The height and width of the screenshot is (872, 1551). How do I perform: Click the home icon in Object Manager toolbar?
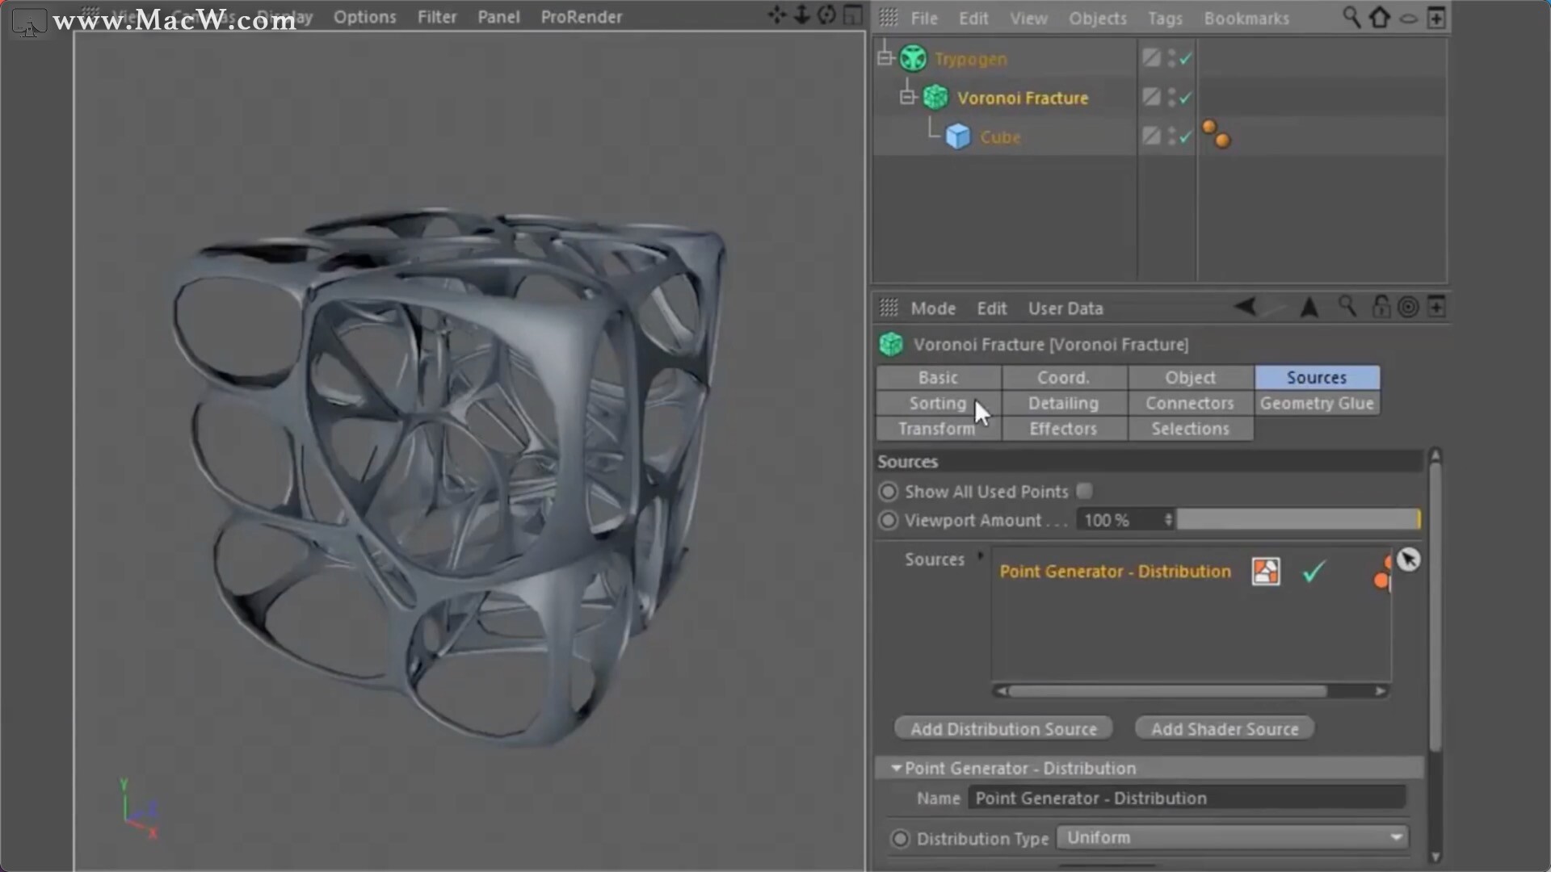tap(1381, 17)
